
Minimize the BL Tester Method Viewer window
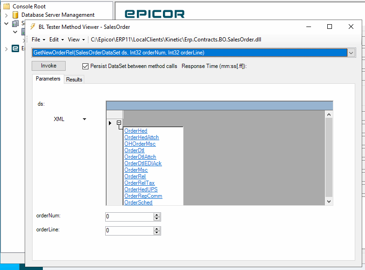(x=309, y=27)
